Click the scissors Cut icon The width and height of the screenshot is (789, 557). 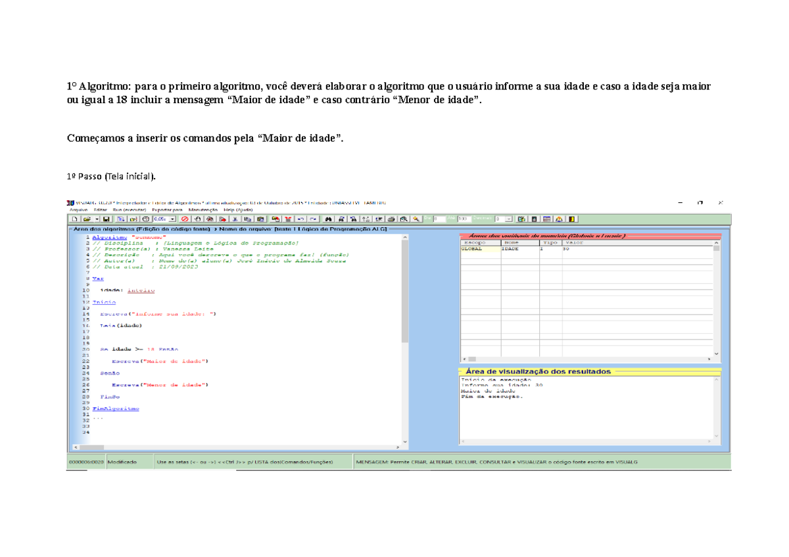(234, 219)
